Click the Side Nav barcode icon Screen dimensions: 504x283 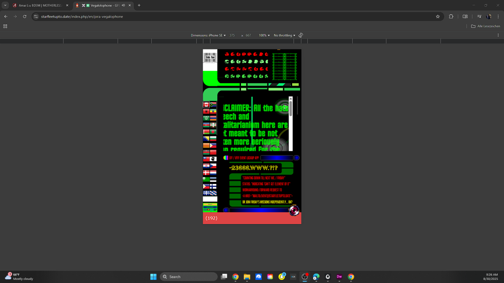(210, 57)
